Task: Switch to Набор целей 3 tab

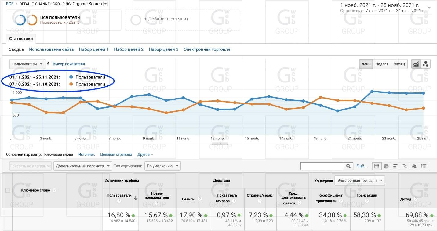Action: (x=164, y=49)
